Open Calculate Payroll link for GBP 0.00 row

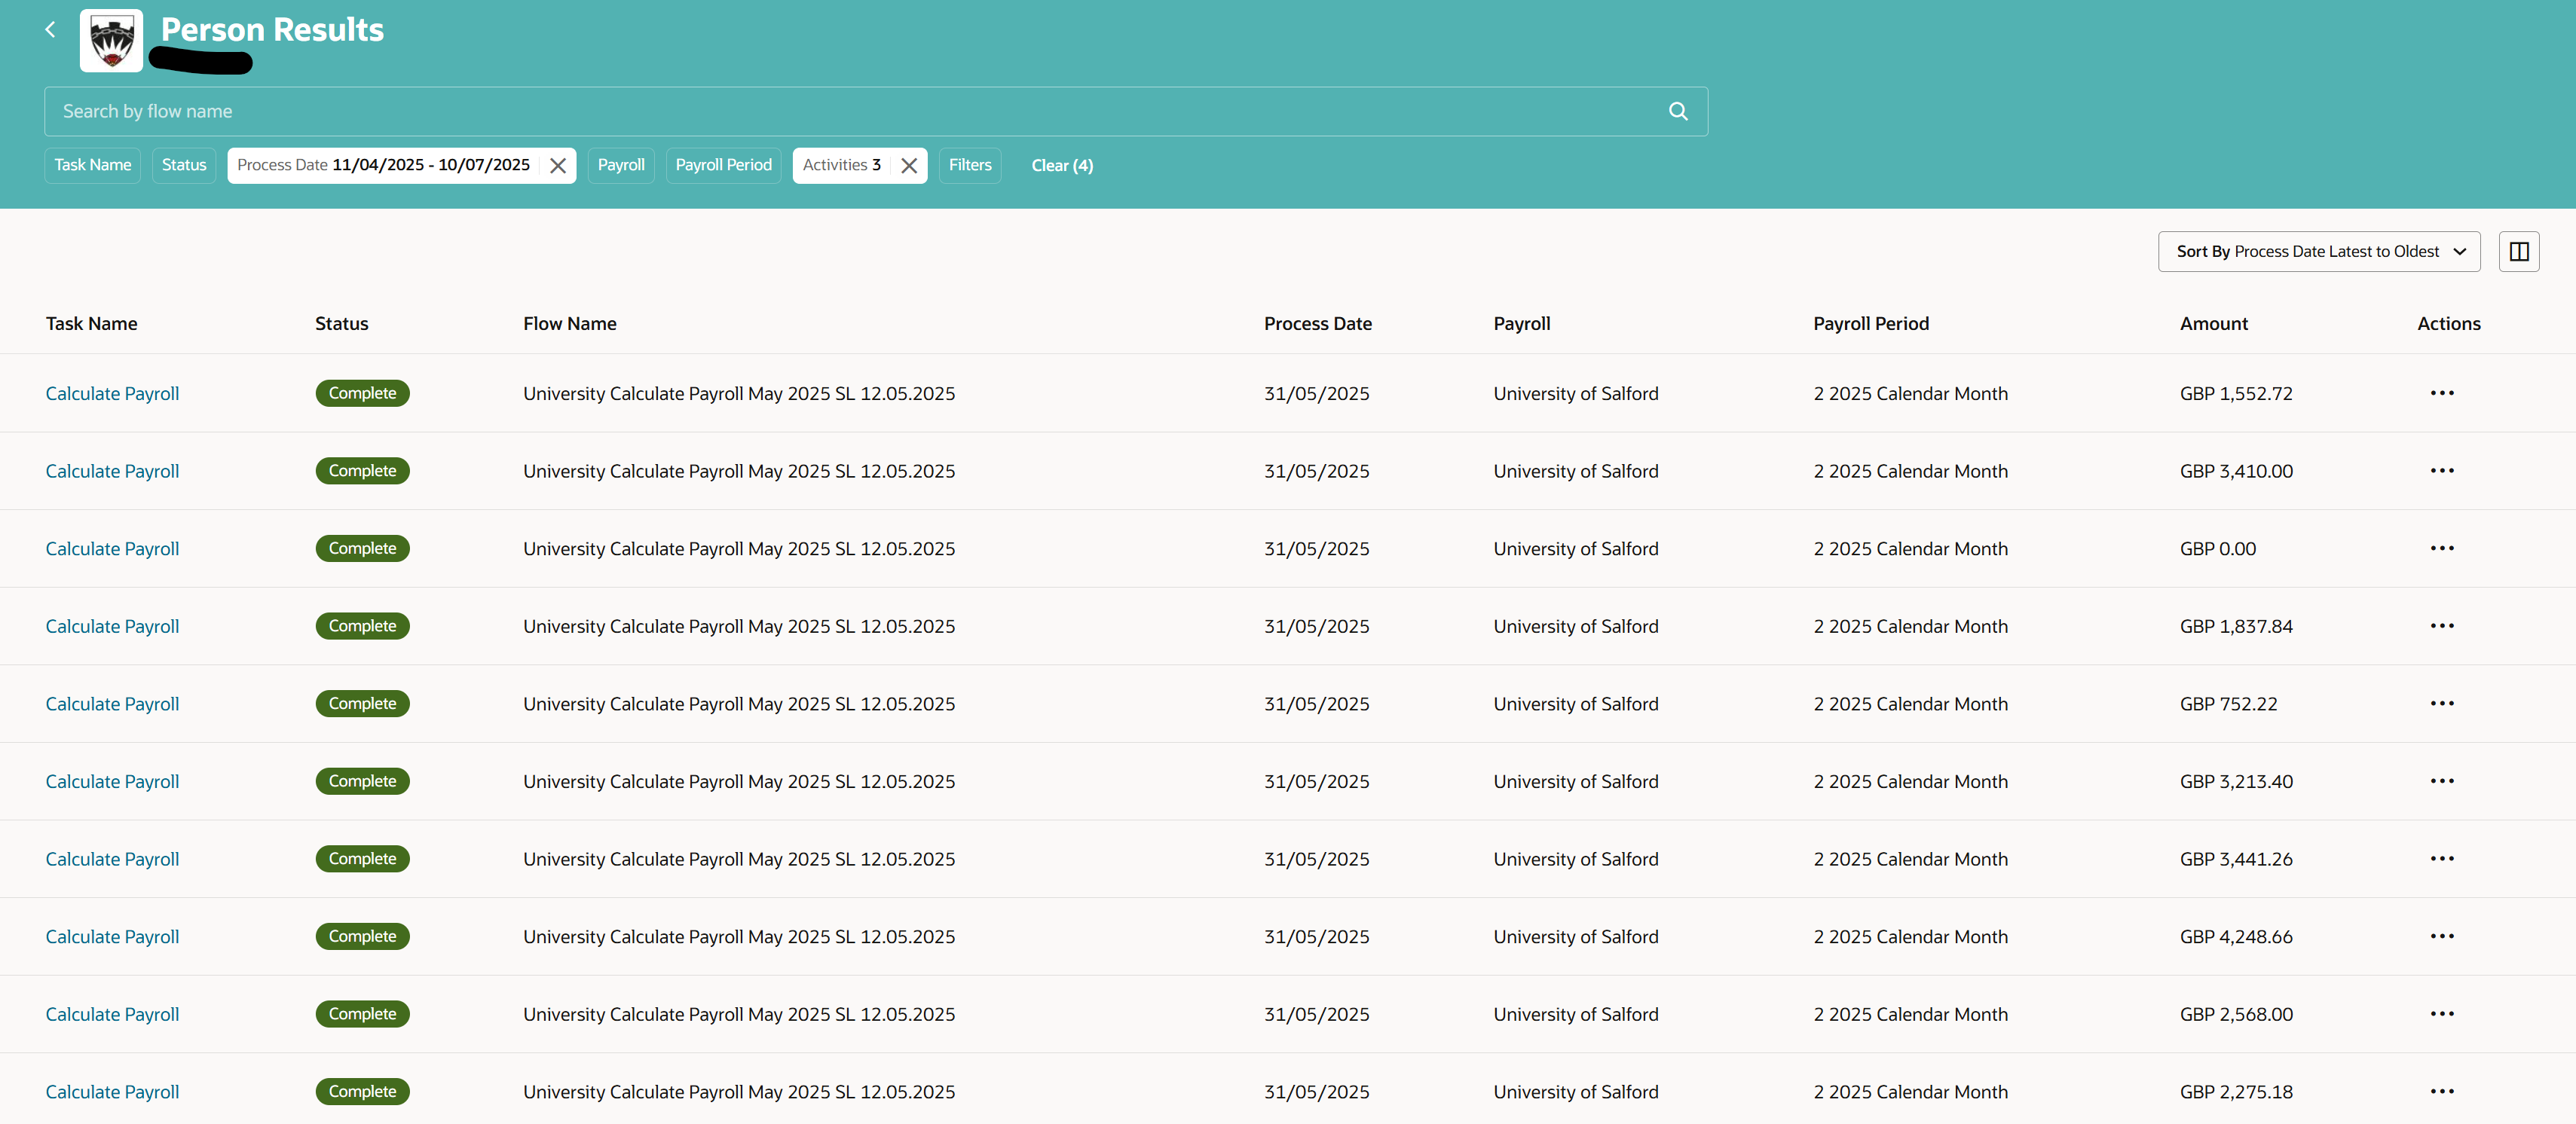pyautogui.click(x=112, y=549)
